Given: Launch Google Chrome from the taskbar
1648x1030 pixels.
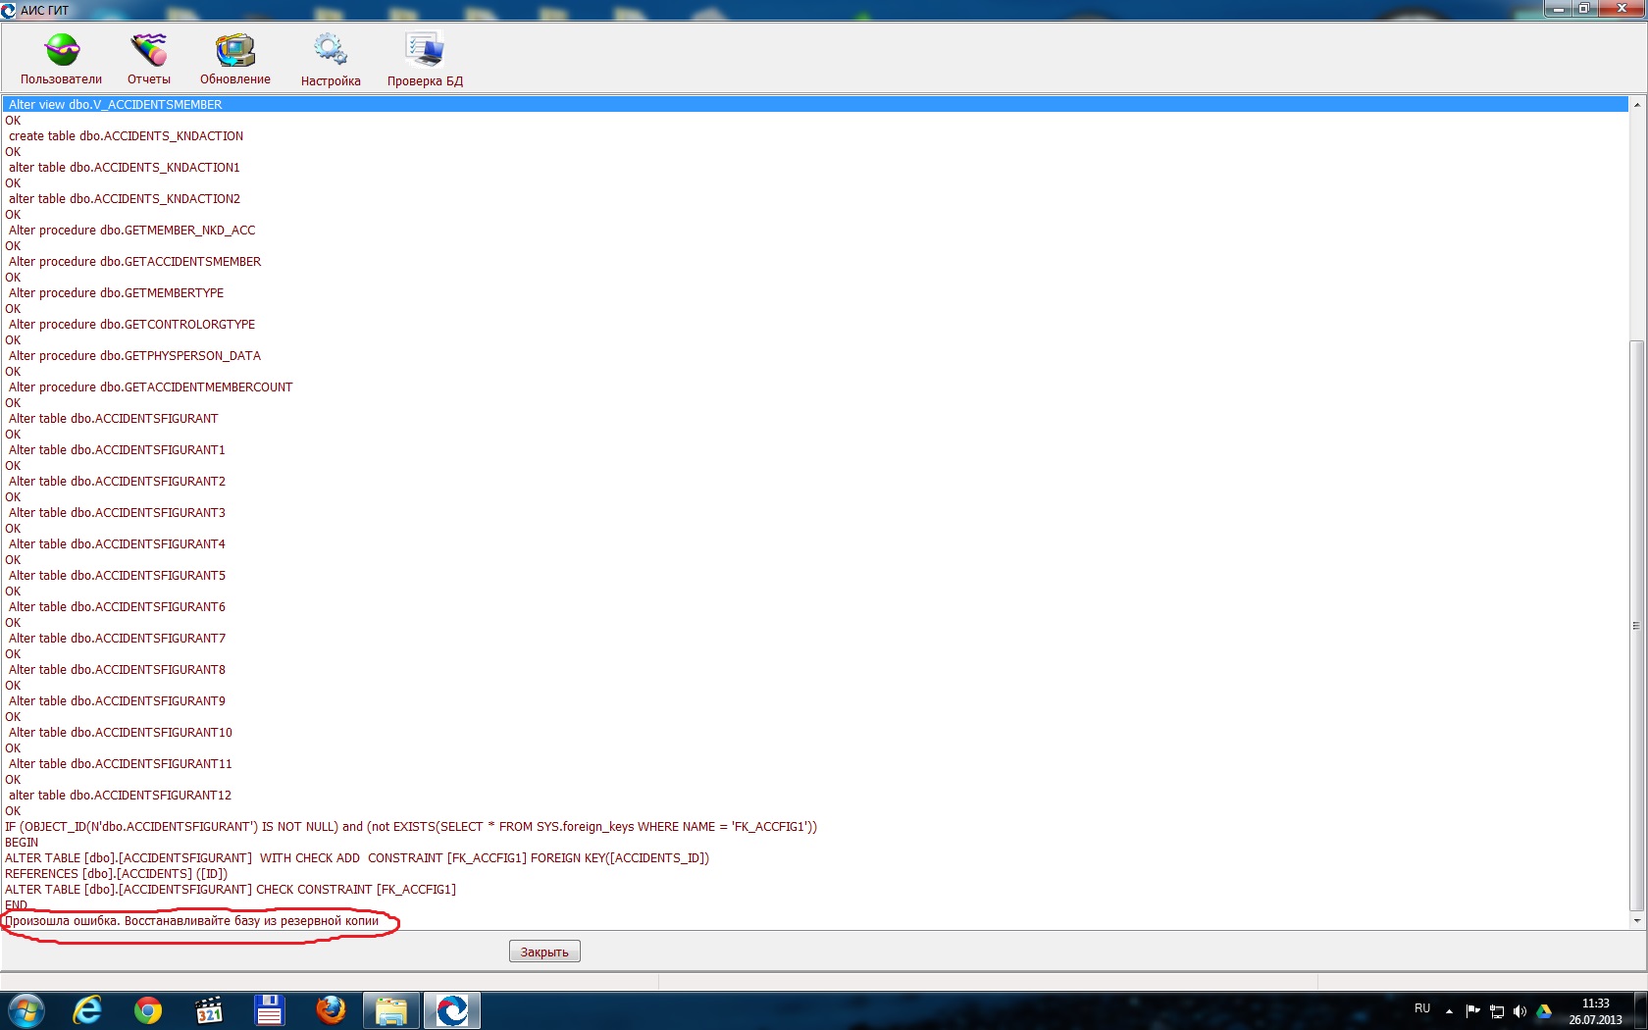Looking at the screenshot, I should coord(148,1010).
